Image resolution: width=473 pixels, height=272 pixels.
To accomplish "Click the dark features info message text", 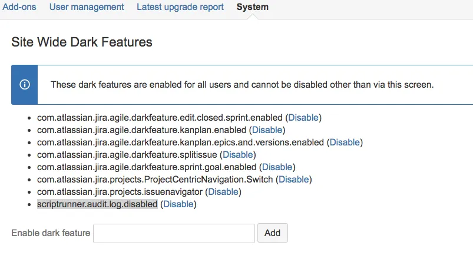I will point(242,85).
